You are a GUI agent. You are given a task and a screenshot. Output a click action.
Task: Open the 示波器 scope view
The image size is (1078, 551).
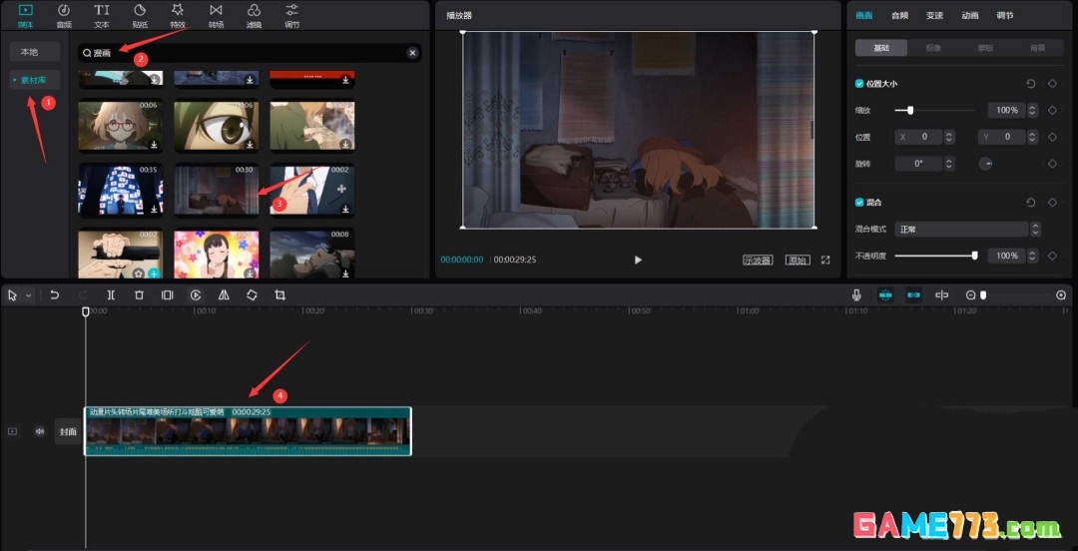pos(758,260)
